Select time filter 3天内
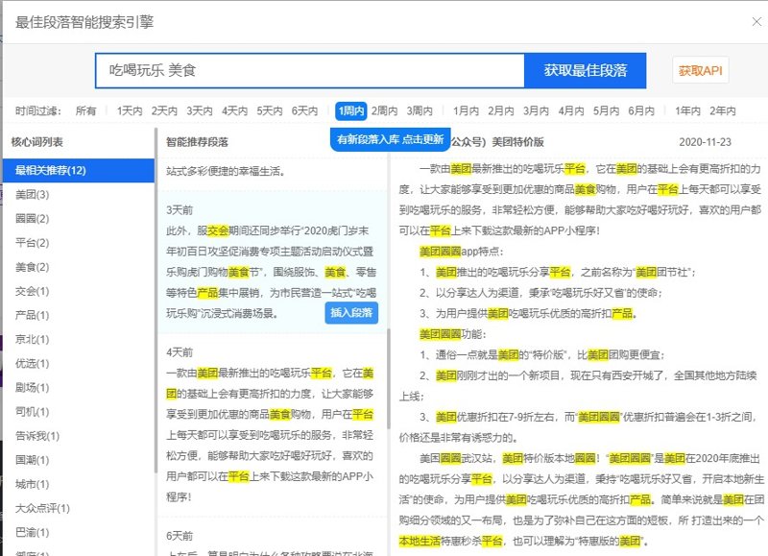Viewport: 768px width, 556px height. [x=200, y=110]
